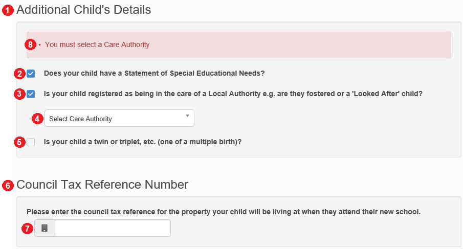The width and height of the screenshot is (463, 249).
Task: Click red numbered marker 3
Action: click(19, 94)
